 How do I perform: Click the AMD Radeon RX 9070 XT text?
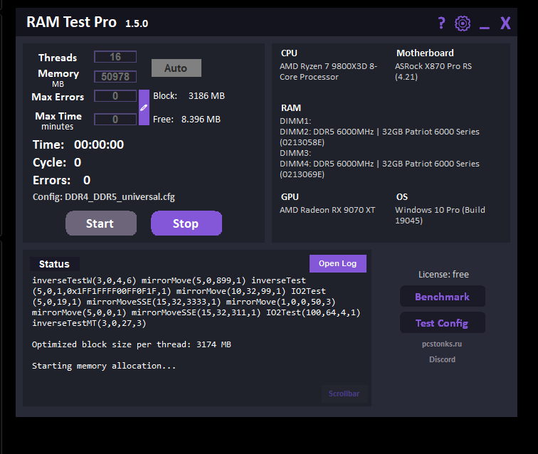tap(327, 210)
